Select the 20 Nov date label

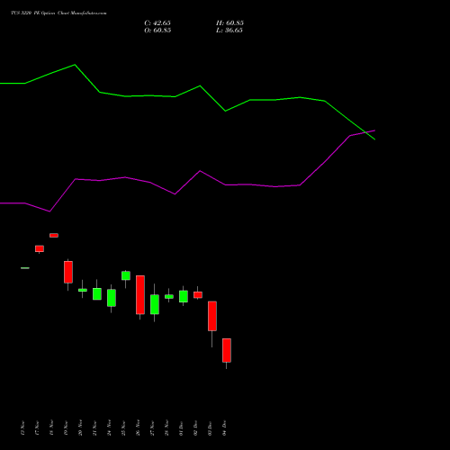(x=80, y=428)
